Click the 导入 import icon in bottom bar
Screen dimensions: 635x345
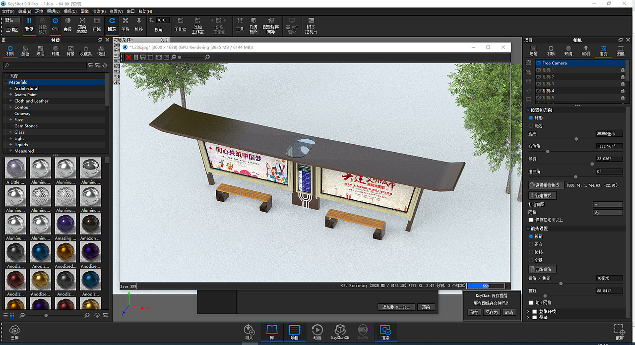click(x=249, y=332)
